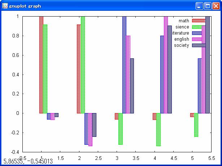The height and width of the screenshot is (166, 222).
Task: Toggle the english series via legend label
Action: [x=182, y=39]
